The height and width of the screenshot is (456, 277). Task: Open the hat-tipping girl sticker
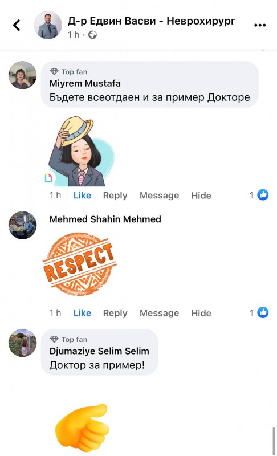coord(80,151)
